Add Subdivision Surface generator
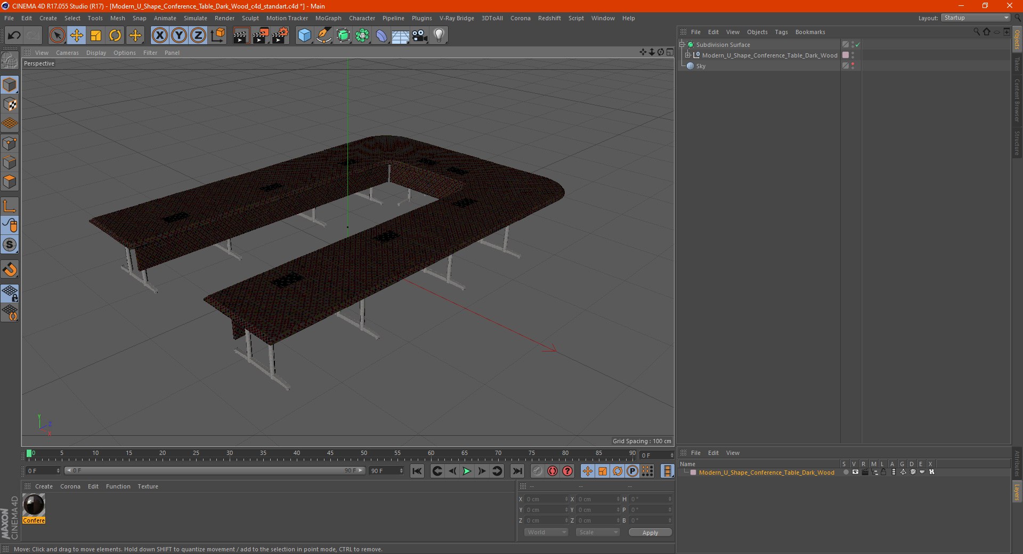Viewport: 1023px width, 554px height. click(x=343, y=36)
